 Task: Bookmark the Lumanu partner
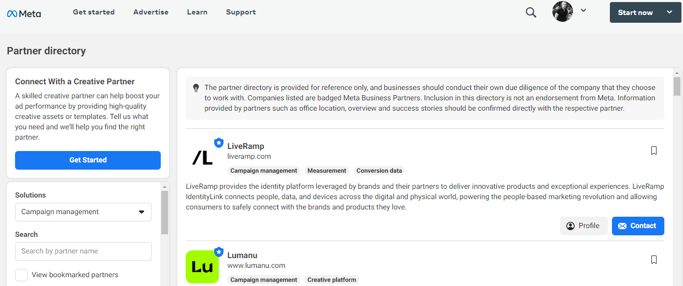point(654,260)
